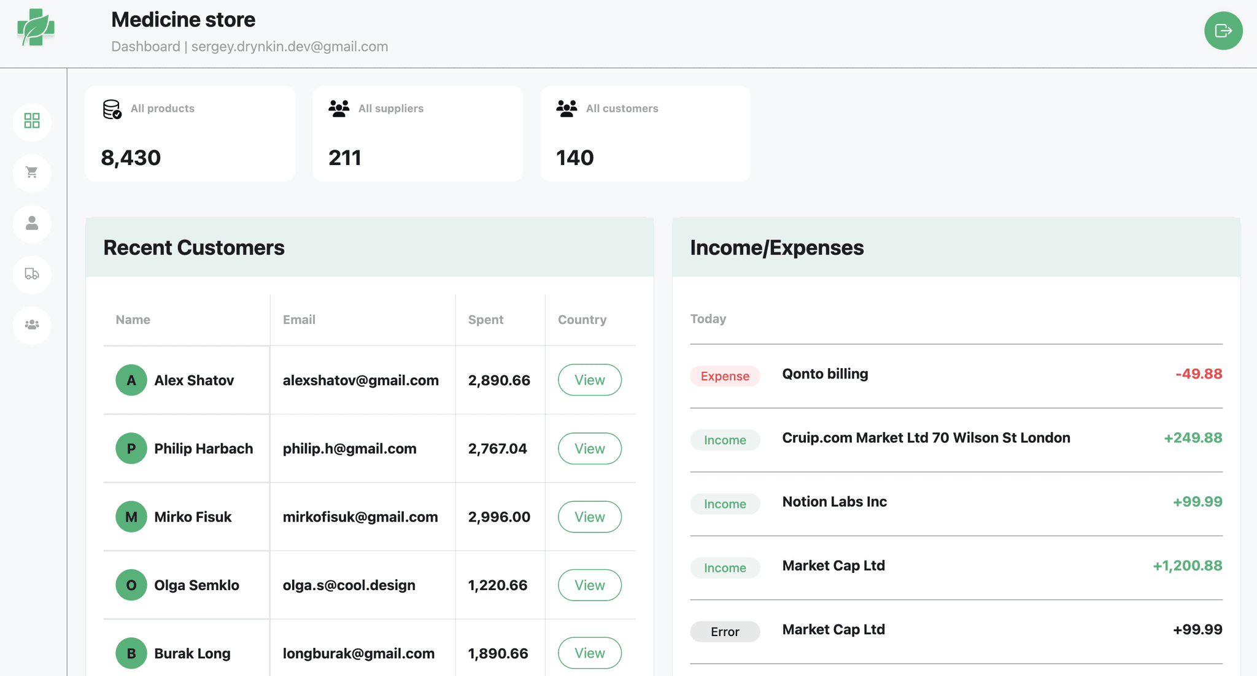Click the Income badge beside +1,200.88

(x=725, y=567)
